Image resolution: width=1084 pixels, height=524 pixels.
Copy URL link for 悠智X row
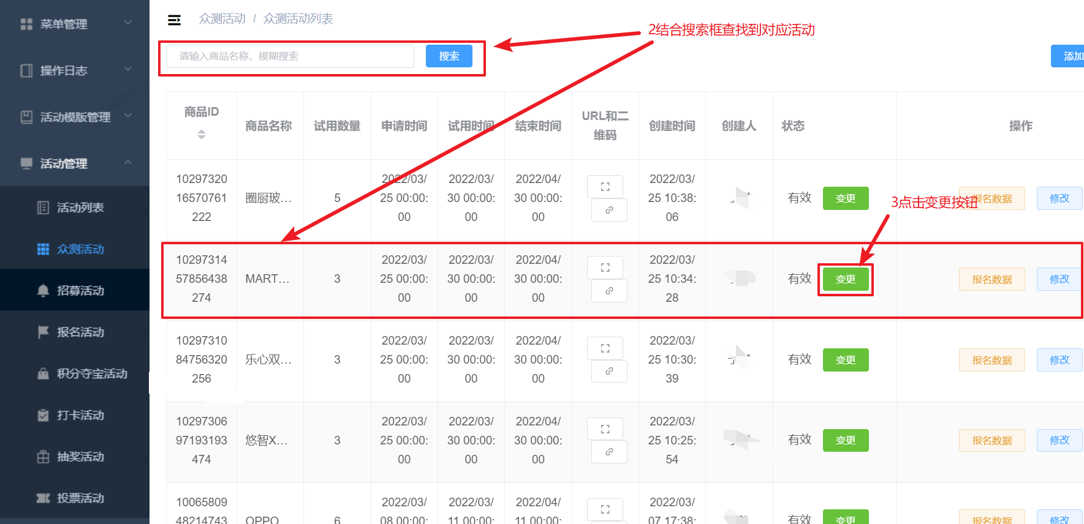tap(609, 452)
